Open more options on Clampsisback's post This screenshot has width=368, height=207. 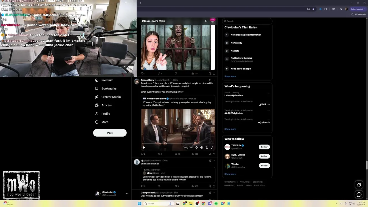pos(214,193)
